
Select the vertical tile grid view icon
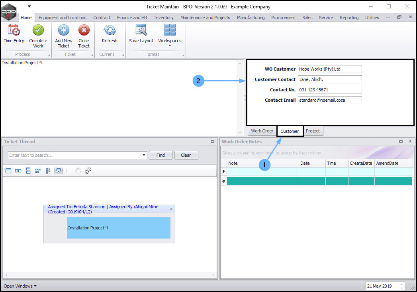(x=48, y=171)
